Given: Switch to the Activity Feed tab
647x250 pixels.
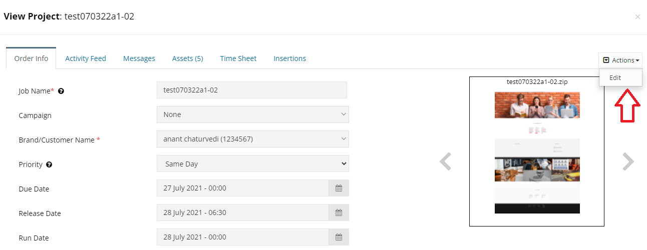Looking at the screenshot, I should click(x=86, y=58).
